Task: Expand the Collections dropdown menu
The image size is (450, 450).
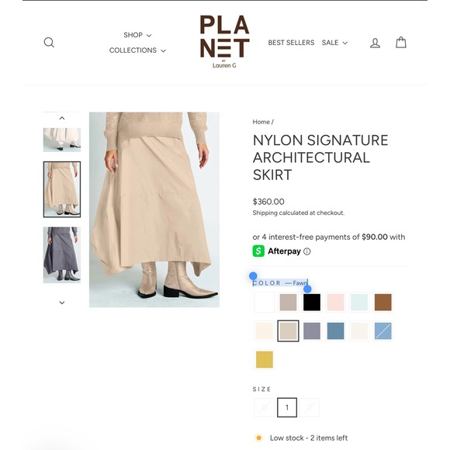Action: [x=137, y=50]
